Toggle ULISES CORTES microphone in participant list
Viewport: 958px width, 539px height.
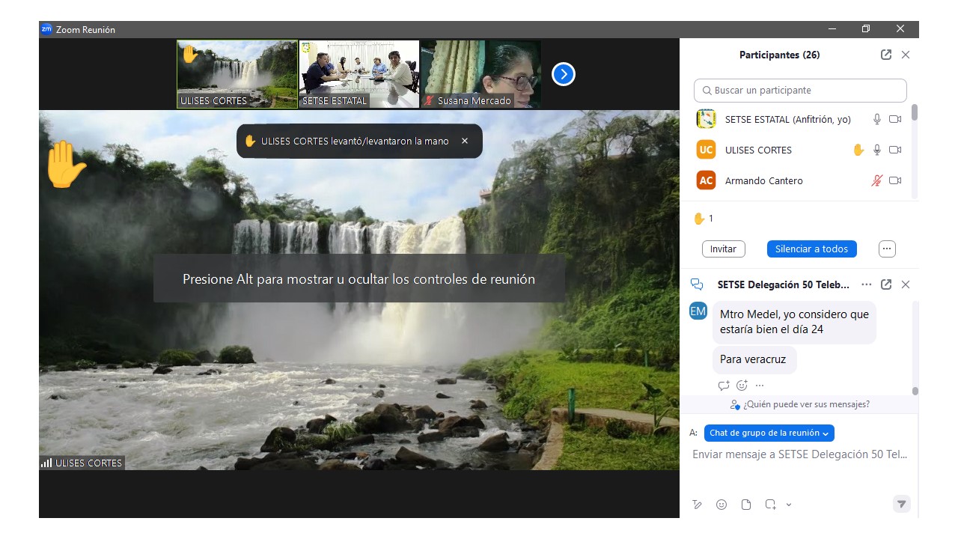click(877, 150)
